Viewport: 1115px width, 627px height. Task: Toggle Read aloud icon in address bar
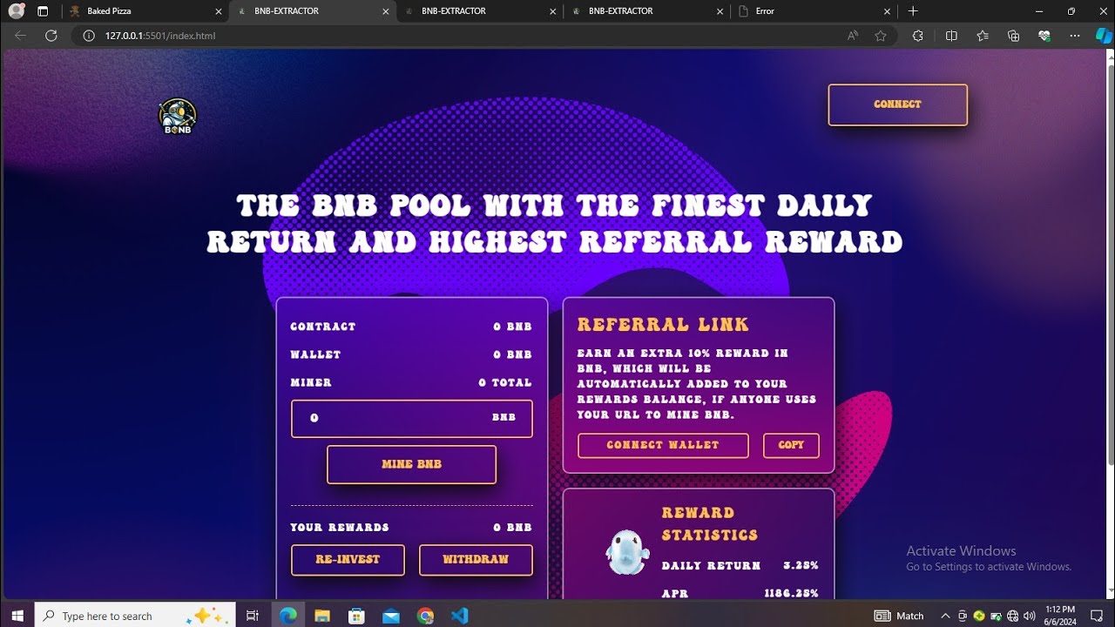click(x=853, y=36)
